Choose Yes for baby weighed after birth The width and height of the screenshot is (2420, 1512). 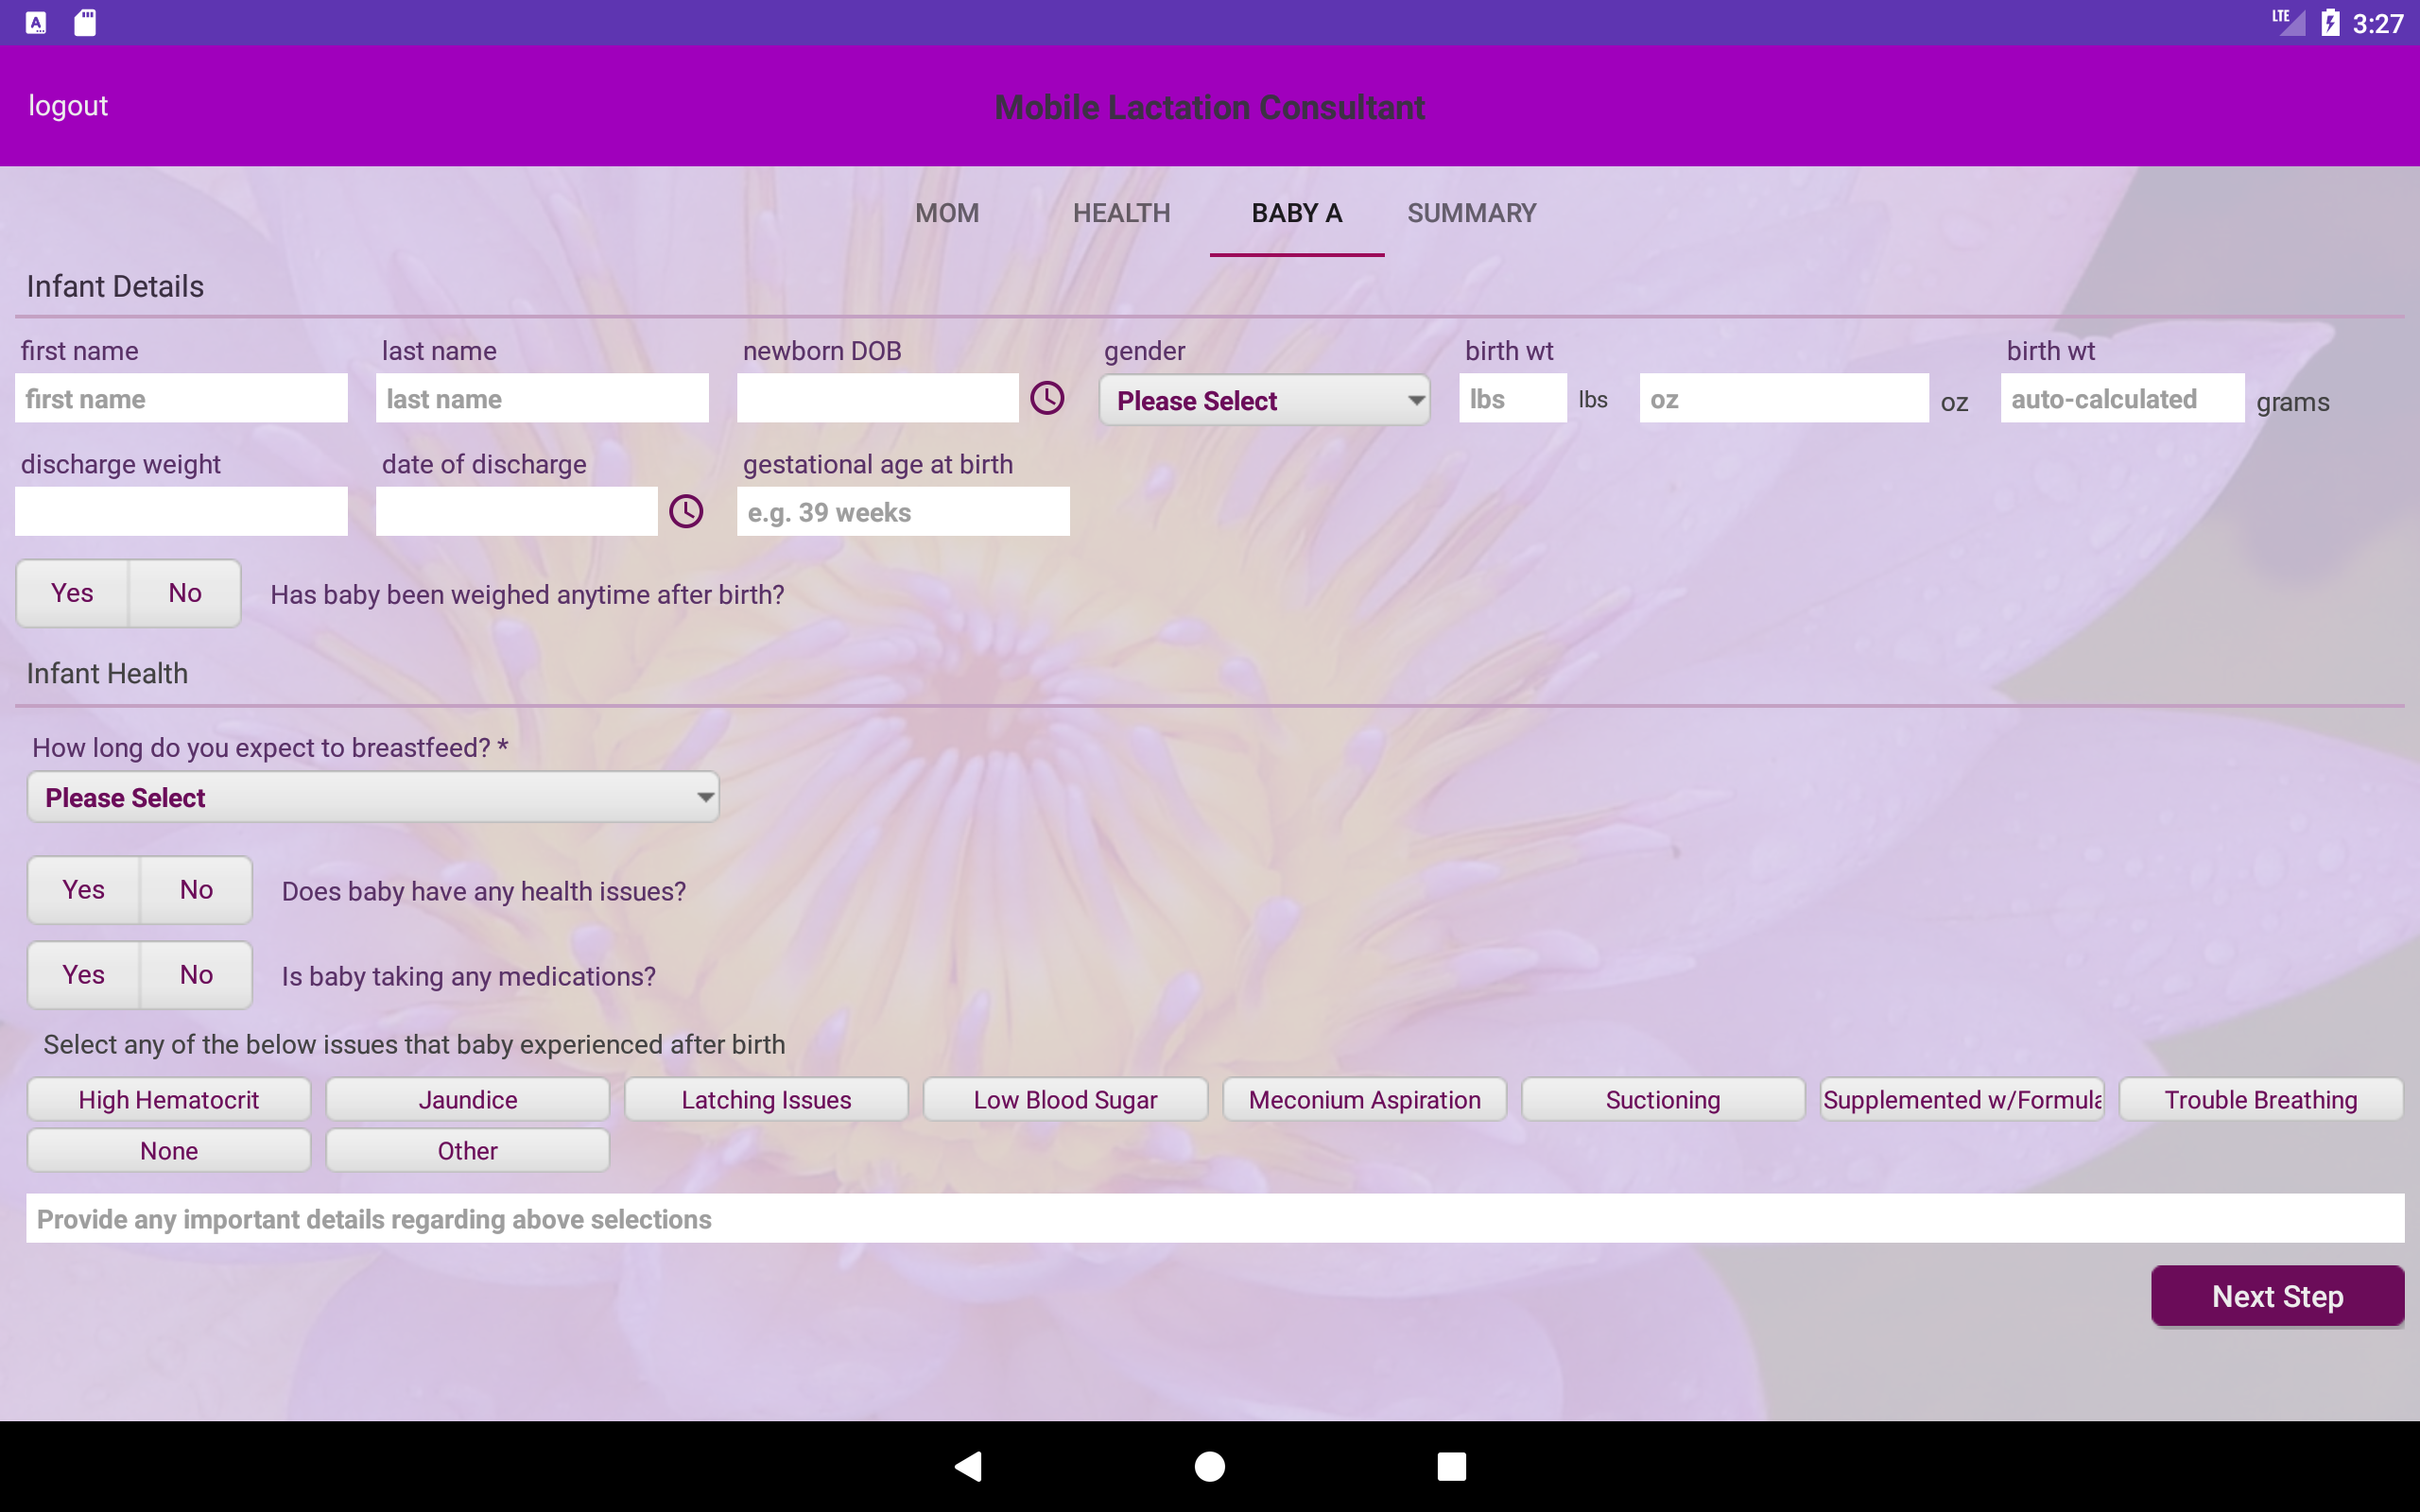click(72, 593)
